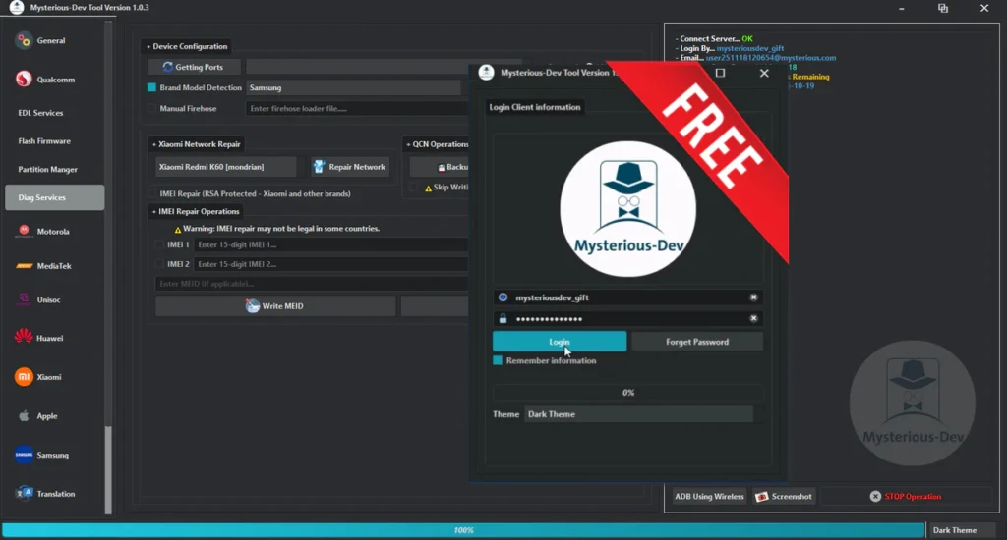This screenshot has height=540, width=1007.
Task: Disable the Brand Model Detection checkbox
Action: pyautogui.click(x=152, y=88)
